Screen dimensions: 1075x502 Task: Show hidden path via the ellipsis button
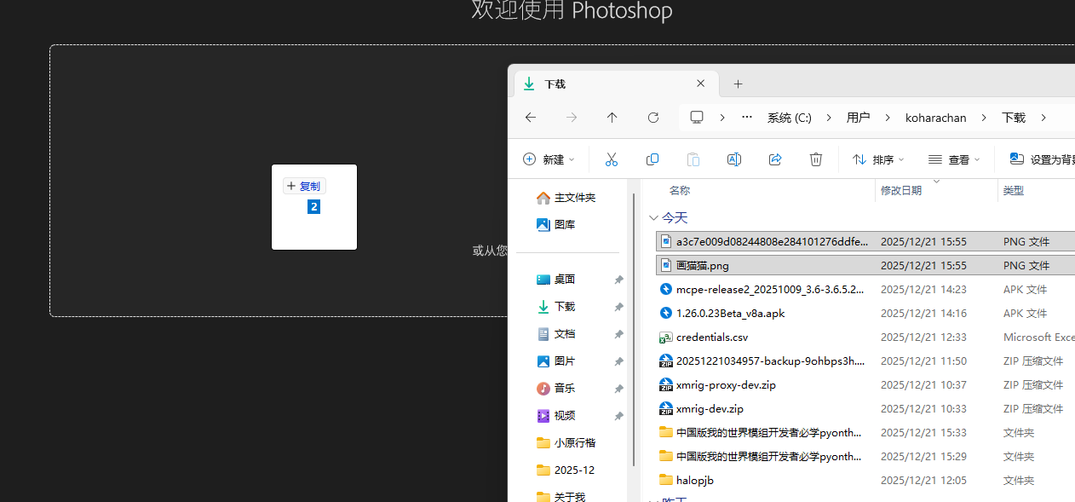[747, 118]
